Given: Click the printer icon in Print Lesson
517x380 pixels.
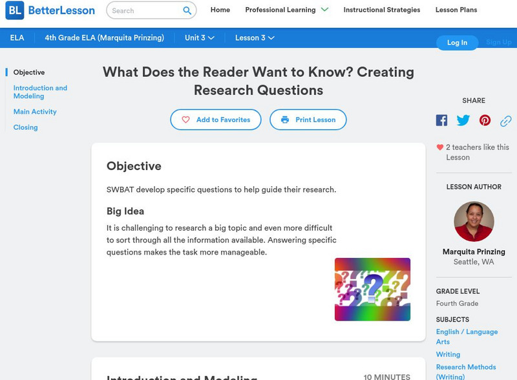Looking at the screenshot, I should pos(285,120).
